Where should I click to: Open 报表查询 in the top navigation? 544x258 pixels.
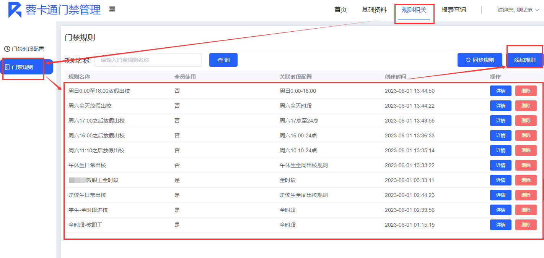454,10
